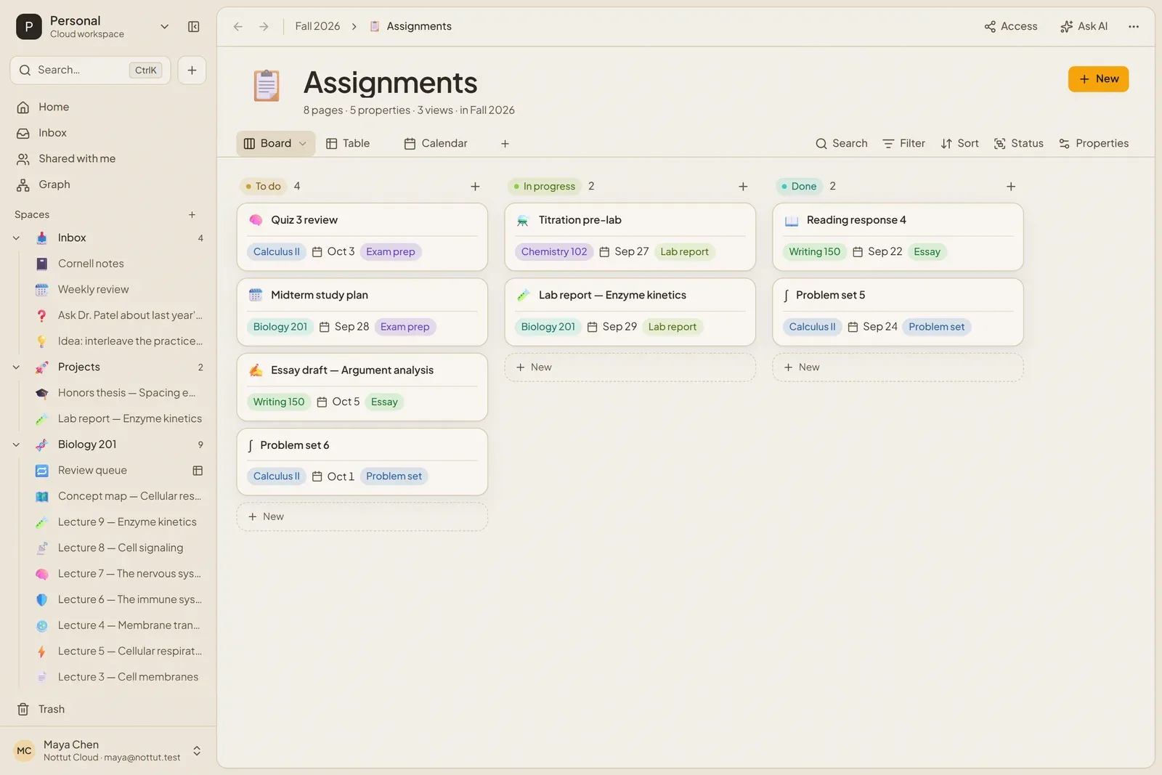This screenshot has height=775, width=1162.
Task: Open Status grouping options
Action: 1018,144
